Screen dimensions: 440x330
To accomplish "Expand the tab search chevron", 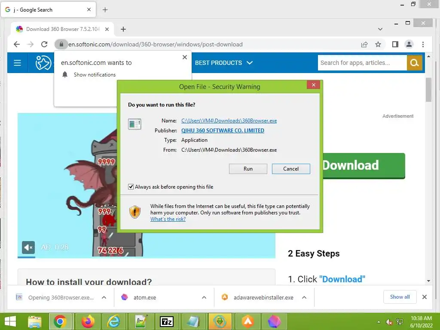I will (380, 29).
